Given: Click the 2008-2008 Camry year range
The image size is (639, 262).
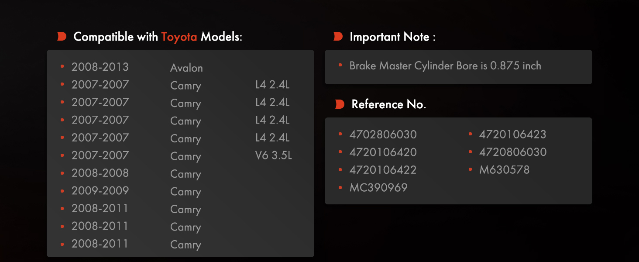Looking at the screenshot, I should (x=100, y=173).
